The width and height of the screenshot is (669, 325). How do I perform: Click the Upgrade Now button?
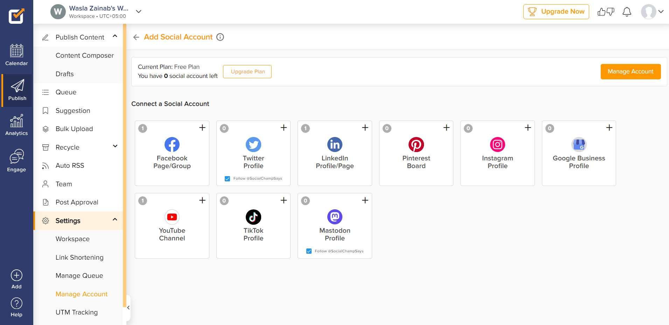point(556,12)
